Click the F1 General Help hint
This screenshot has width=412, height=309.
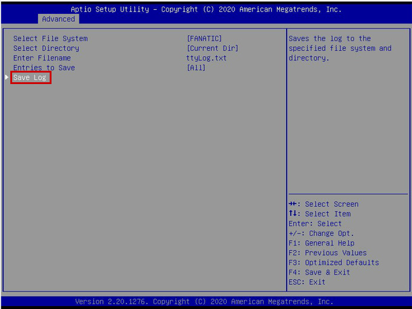click(321, 243)
